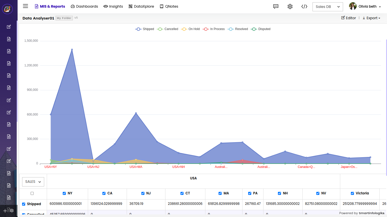This screenshot has width=387, height=217.
Task: Click the app logo in sidebar
Action: click(7, 9)
